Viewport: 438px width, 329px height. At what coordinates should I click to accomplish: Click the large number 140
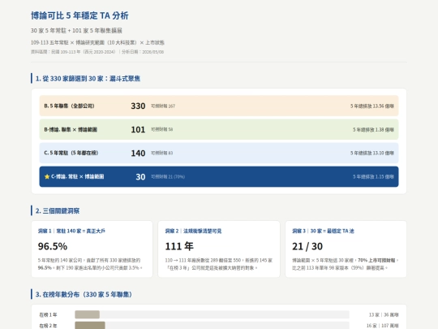click(x=138, y=153)
